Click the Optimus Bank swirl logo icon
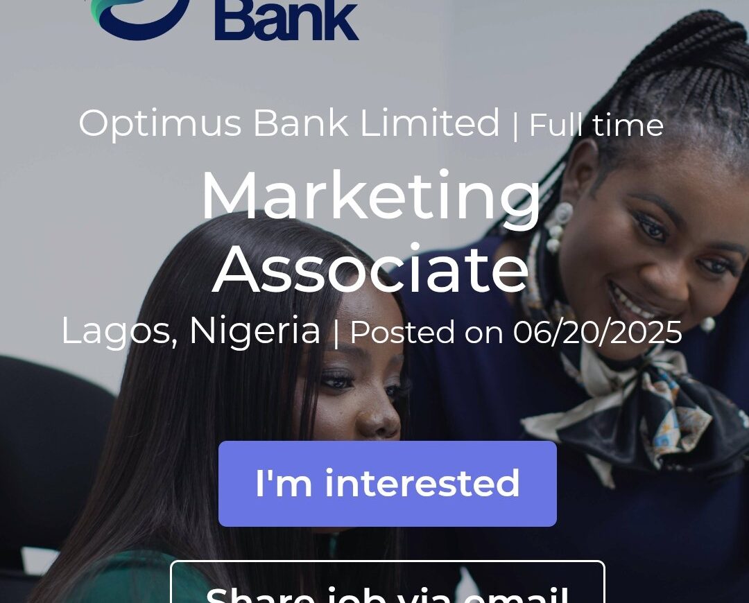749x603 pixels. [x=139, y=17]
